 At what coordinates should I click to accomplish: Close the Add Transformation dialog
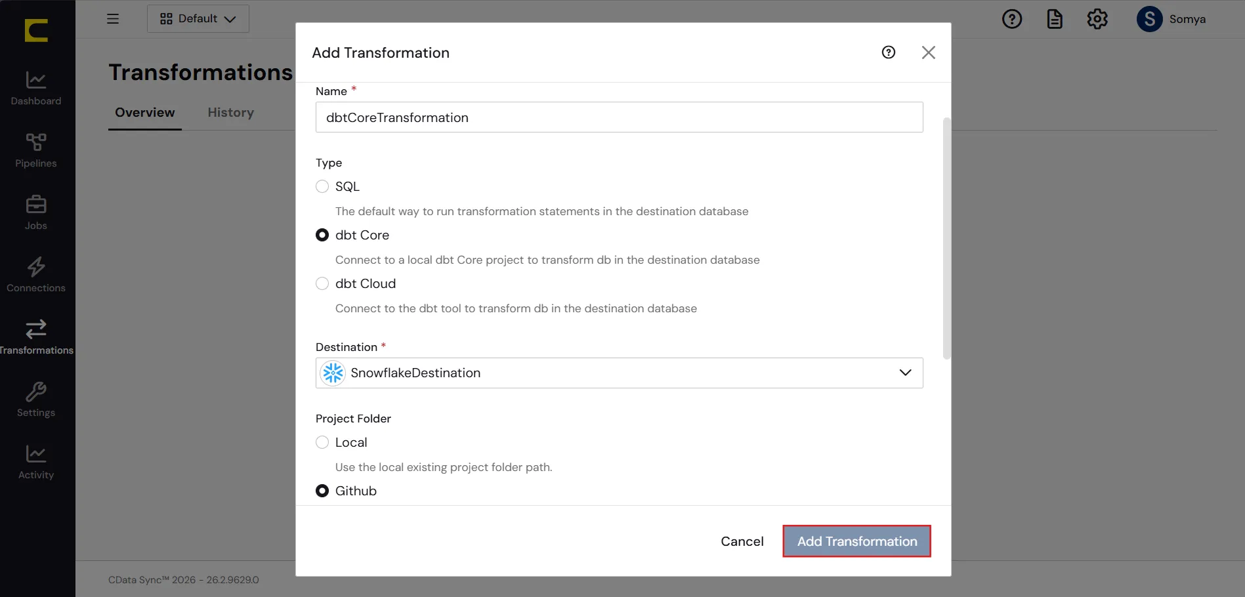[928, 52]
